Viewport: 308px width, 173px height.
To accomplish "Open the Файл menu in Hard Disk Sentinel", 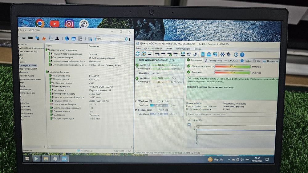I will click(x=138, y=48).
